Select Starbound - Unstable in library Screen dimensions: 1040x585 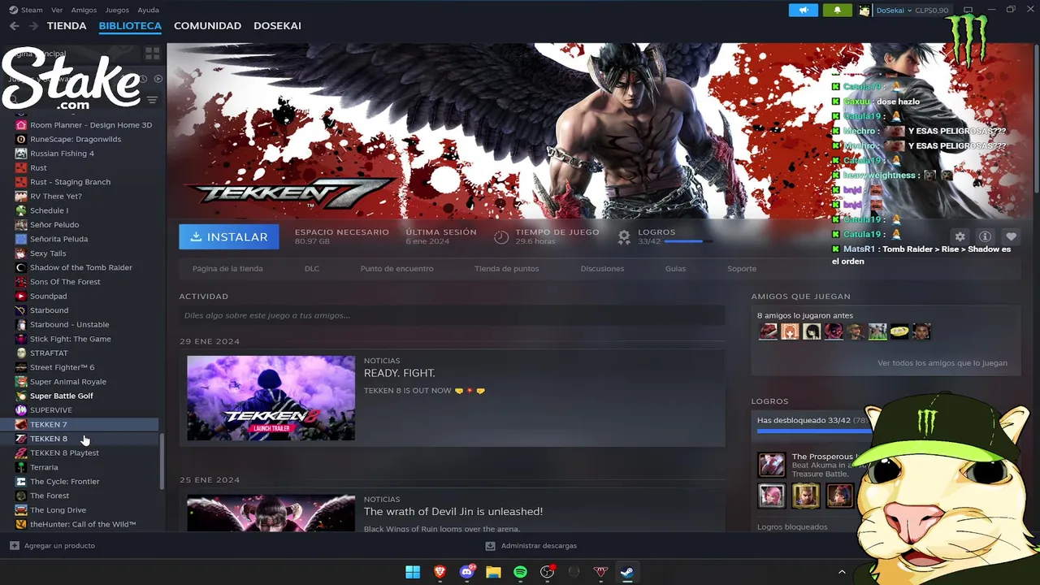point(80,324)
